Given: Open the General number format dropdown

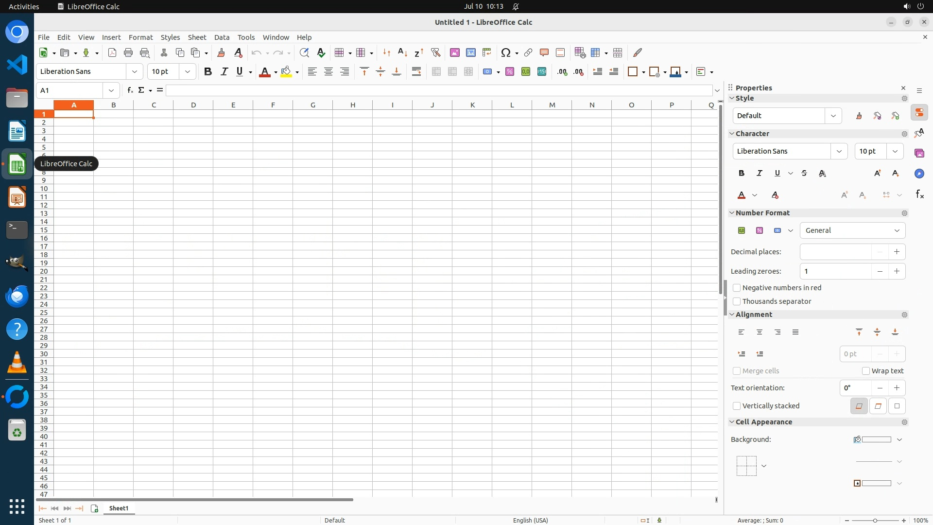Looking at the screenshot, I should (x=852, y=230).
